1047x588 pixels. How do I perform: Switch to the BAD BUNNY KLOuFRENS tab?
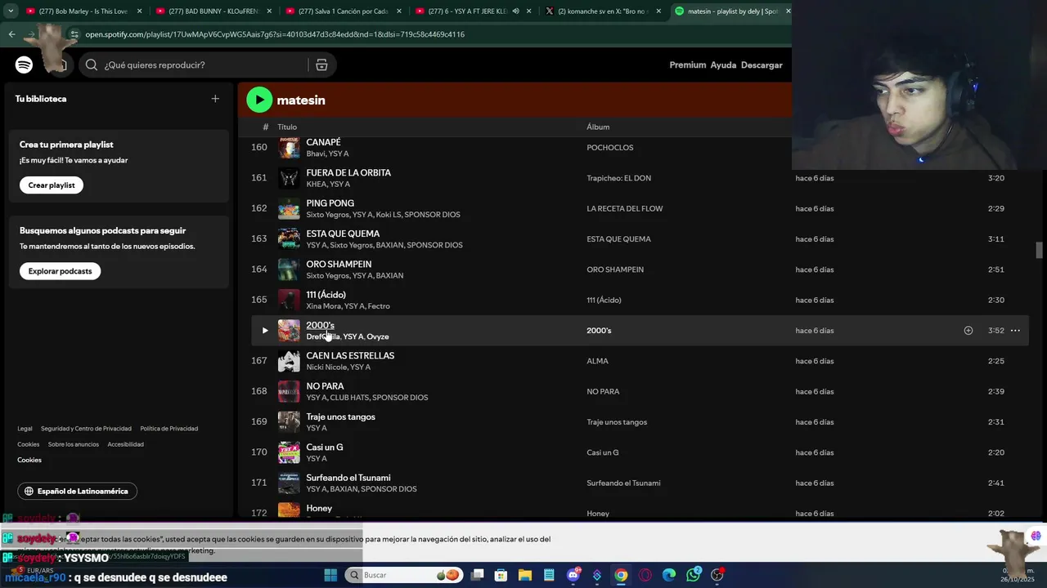point(214,11)
